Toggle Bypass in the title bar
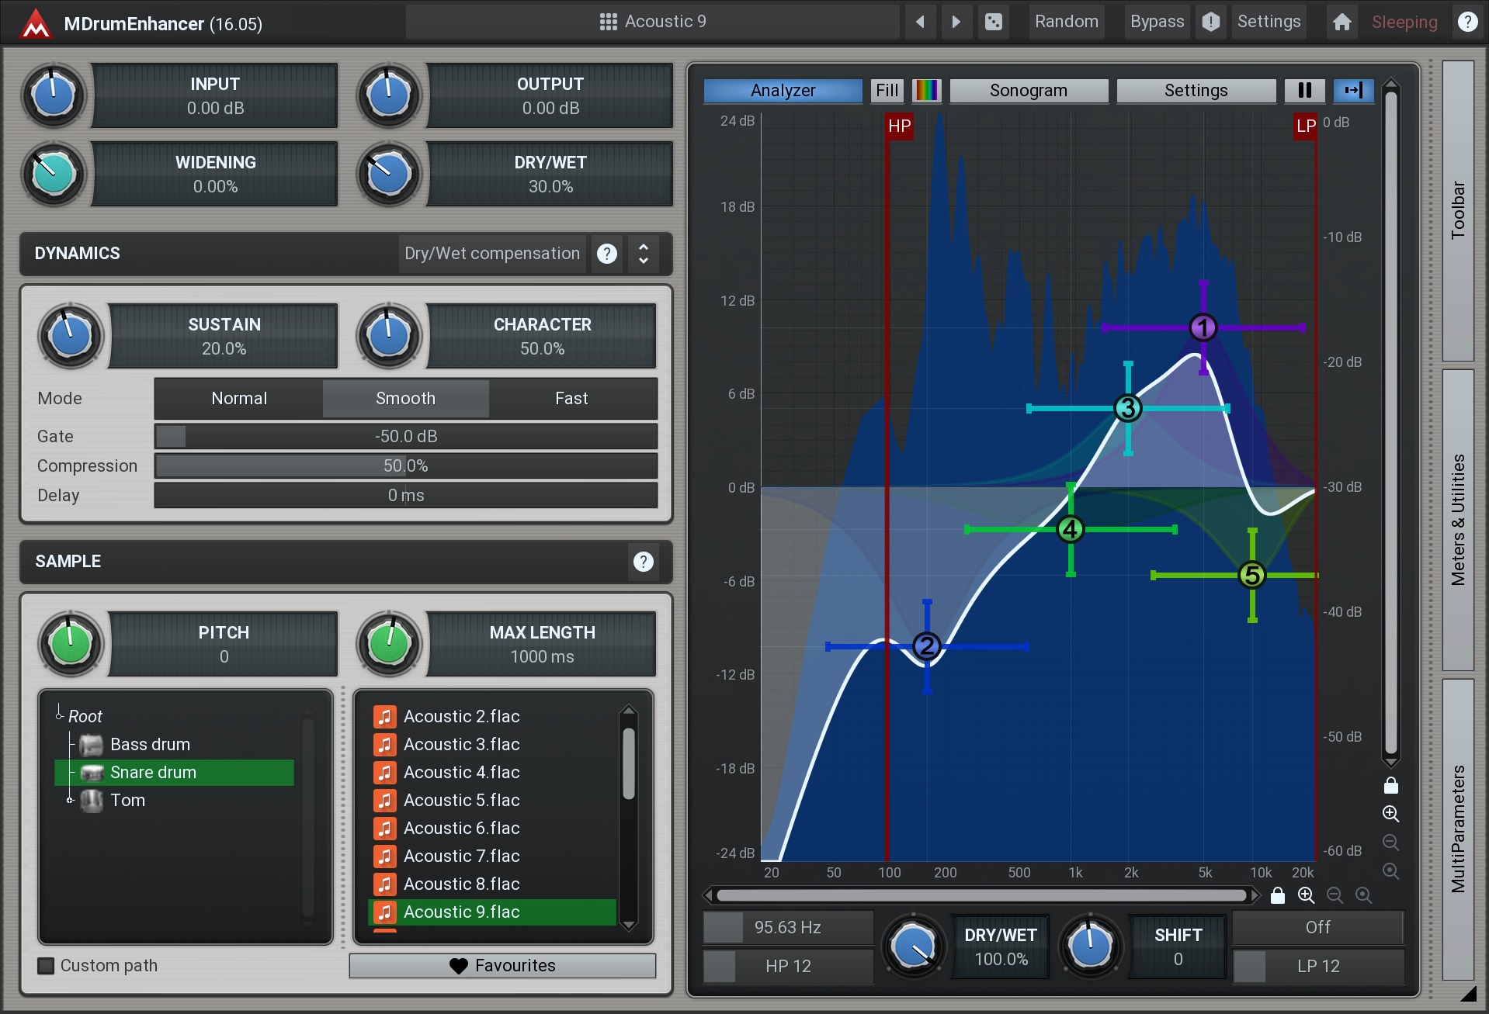 tap(1157, 22)
